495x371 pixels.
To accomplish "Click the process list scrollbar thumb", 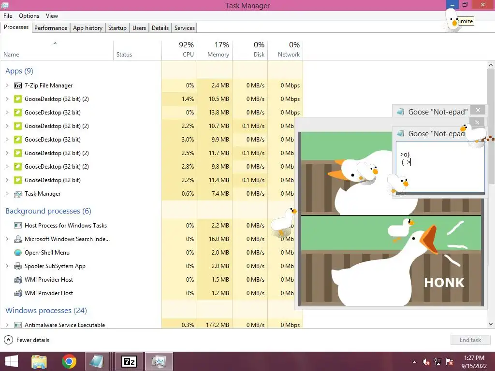I will (x=491, y=126).
